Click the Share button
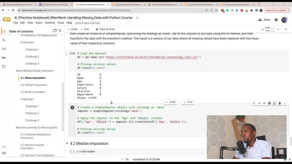 point(264,20)
